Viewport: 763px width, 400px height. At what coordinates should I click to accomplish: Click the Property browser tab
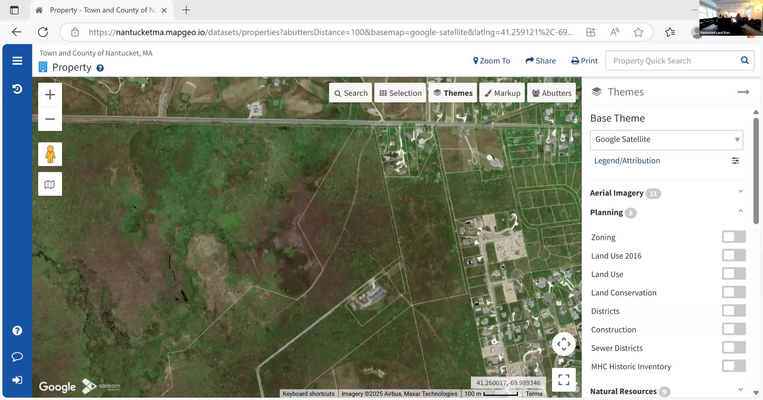(x=102, y=10)
